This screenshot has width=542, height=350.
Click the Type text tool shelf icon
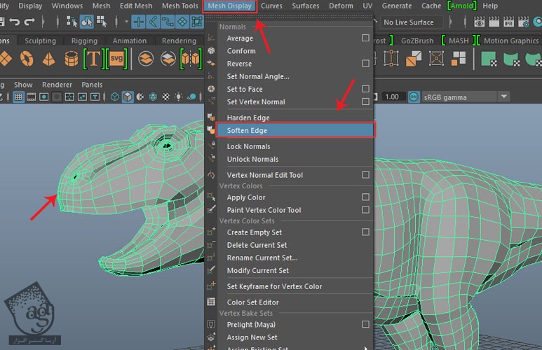94,59
